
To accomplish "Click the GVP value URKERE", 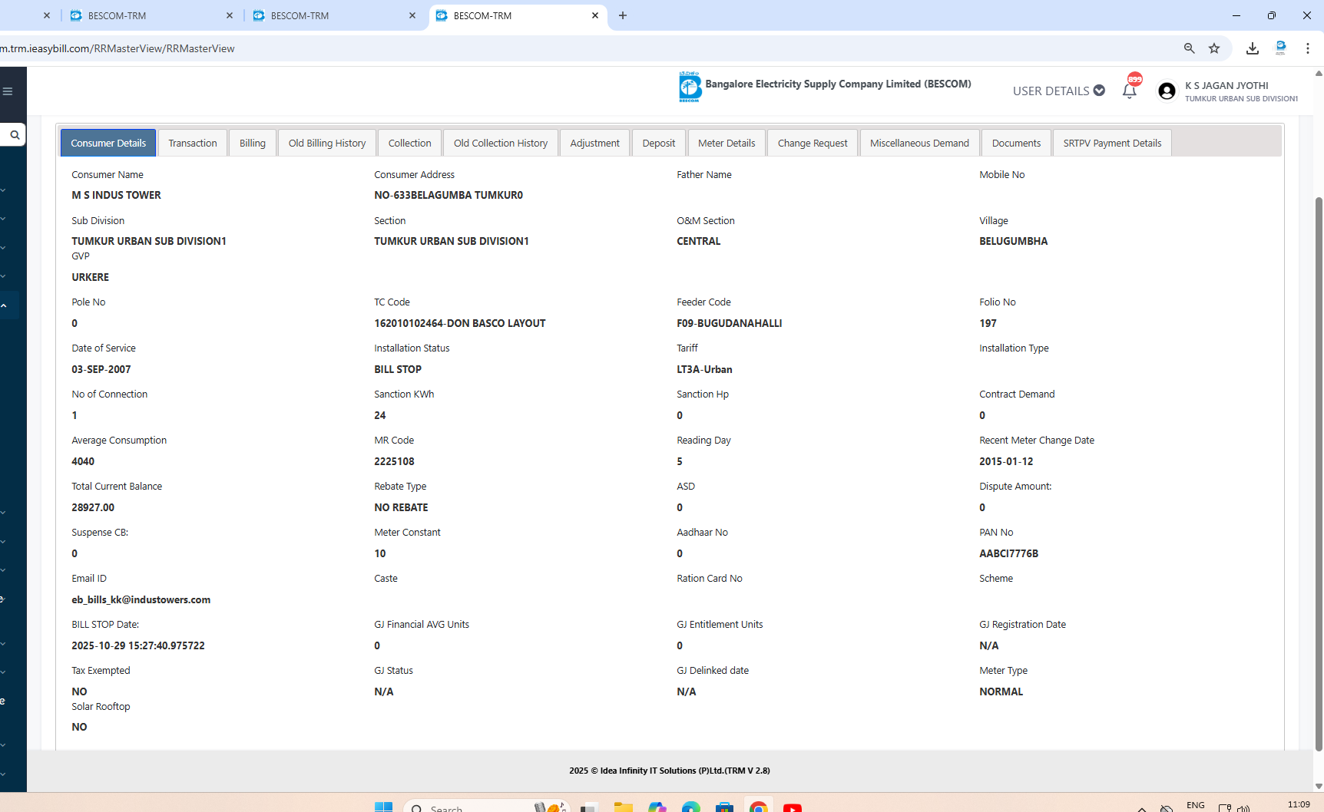I will pos(91,277).
